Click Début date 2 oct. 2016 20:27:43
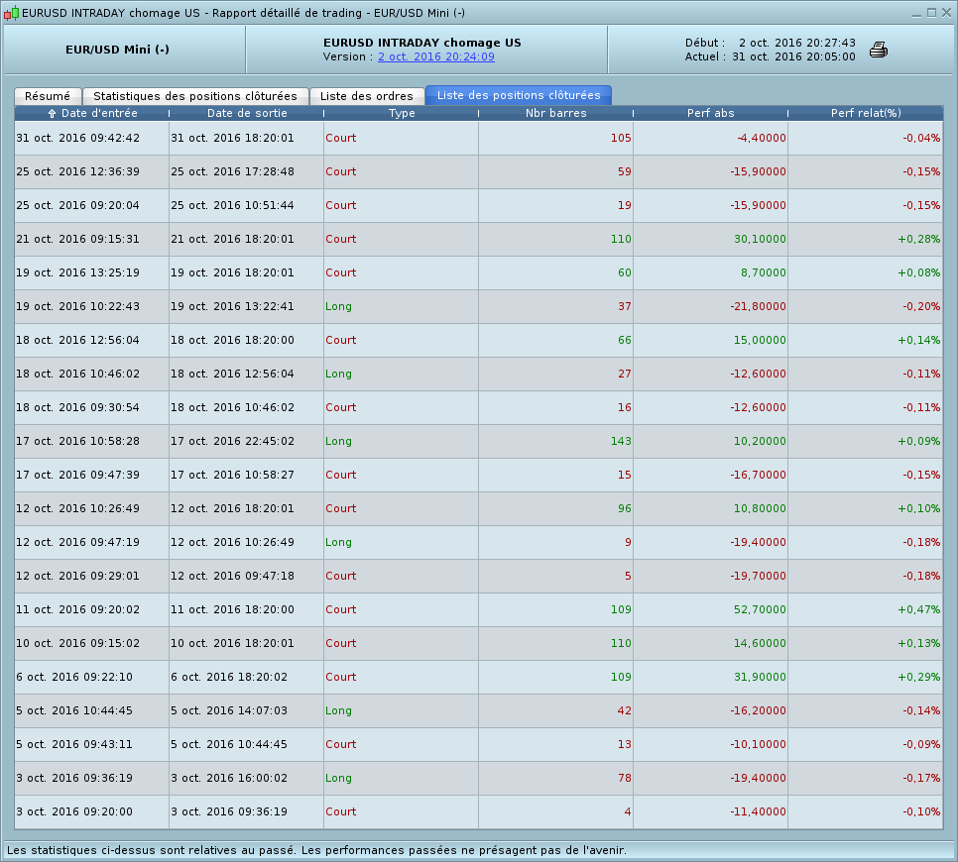This screenshot has width=958, height=862. [796, 43]
